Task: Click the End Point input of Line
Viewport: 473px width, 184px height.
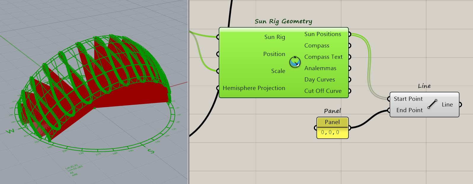Action: coord(410,110)
